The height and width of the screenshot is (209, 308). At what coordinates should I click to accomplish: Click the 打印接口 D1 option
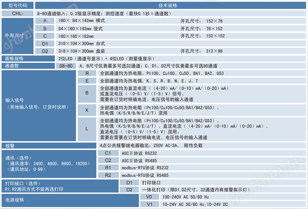129,183
